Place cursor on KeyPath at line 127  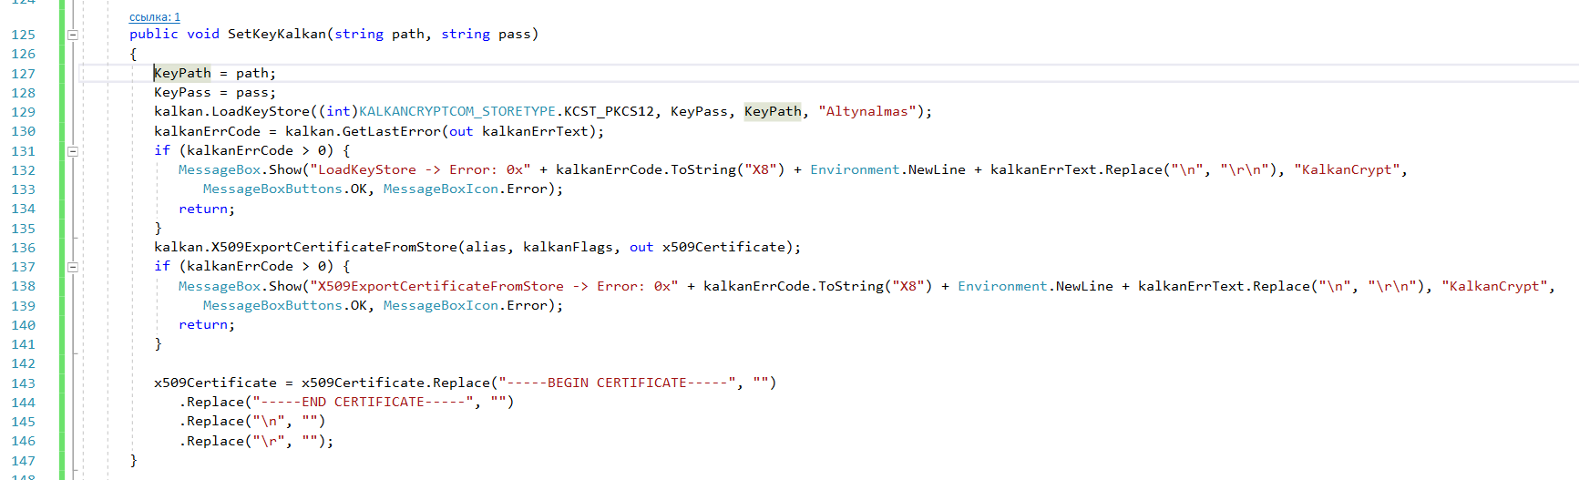click(182, 73)
